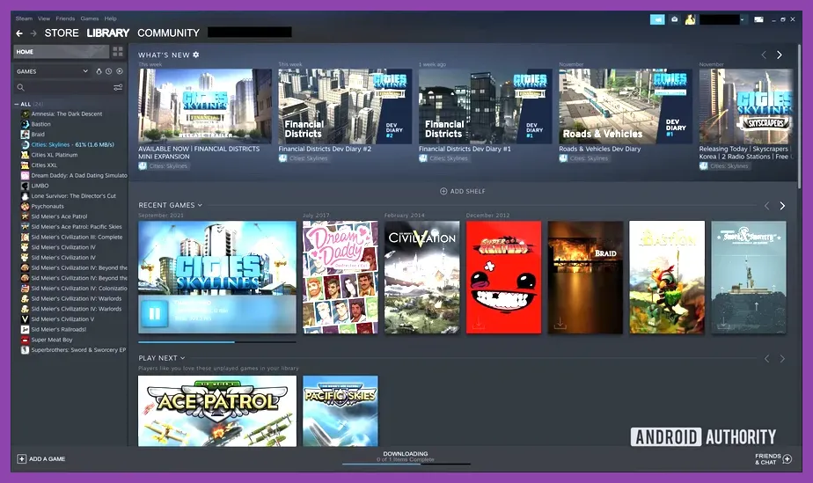Select Lone Survivor: The Director's Cut
Screen dimensions: 813x483
[x=73, y=196]
